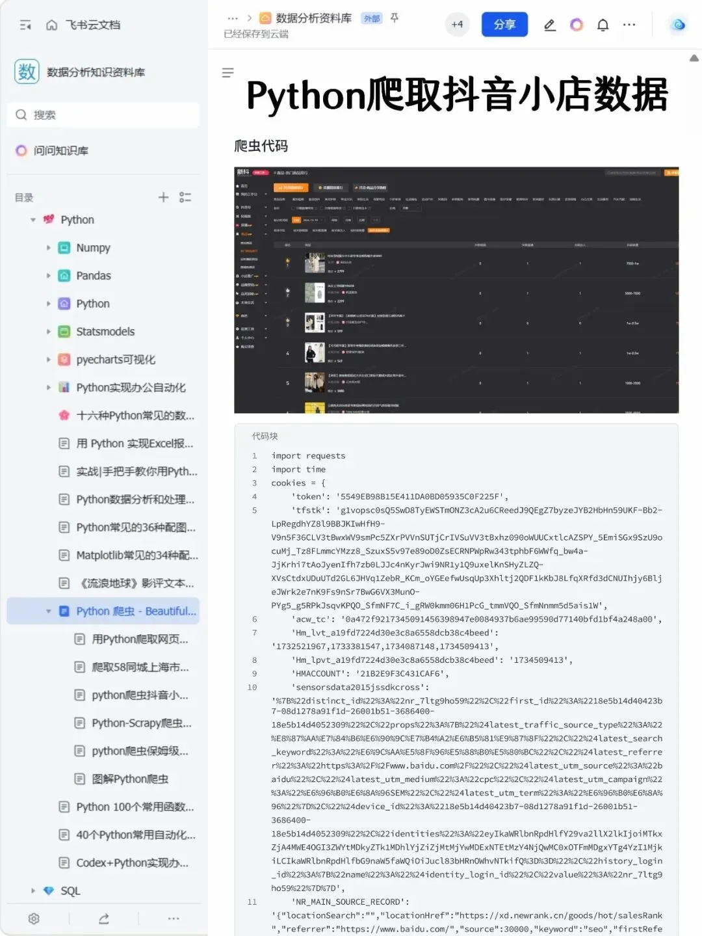Click the 外部 tag

click(372, 18)
